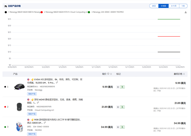Sort by 现价 column arrows
The width and height of the screenshot is (191, 136).
coord(111,74)
